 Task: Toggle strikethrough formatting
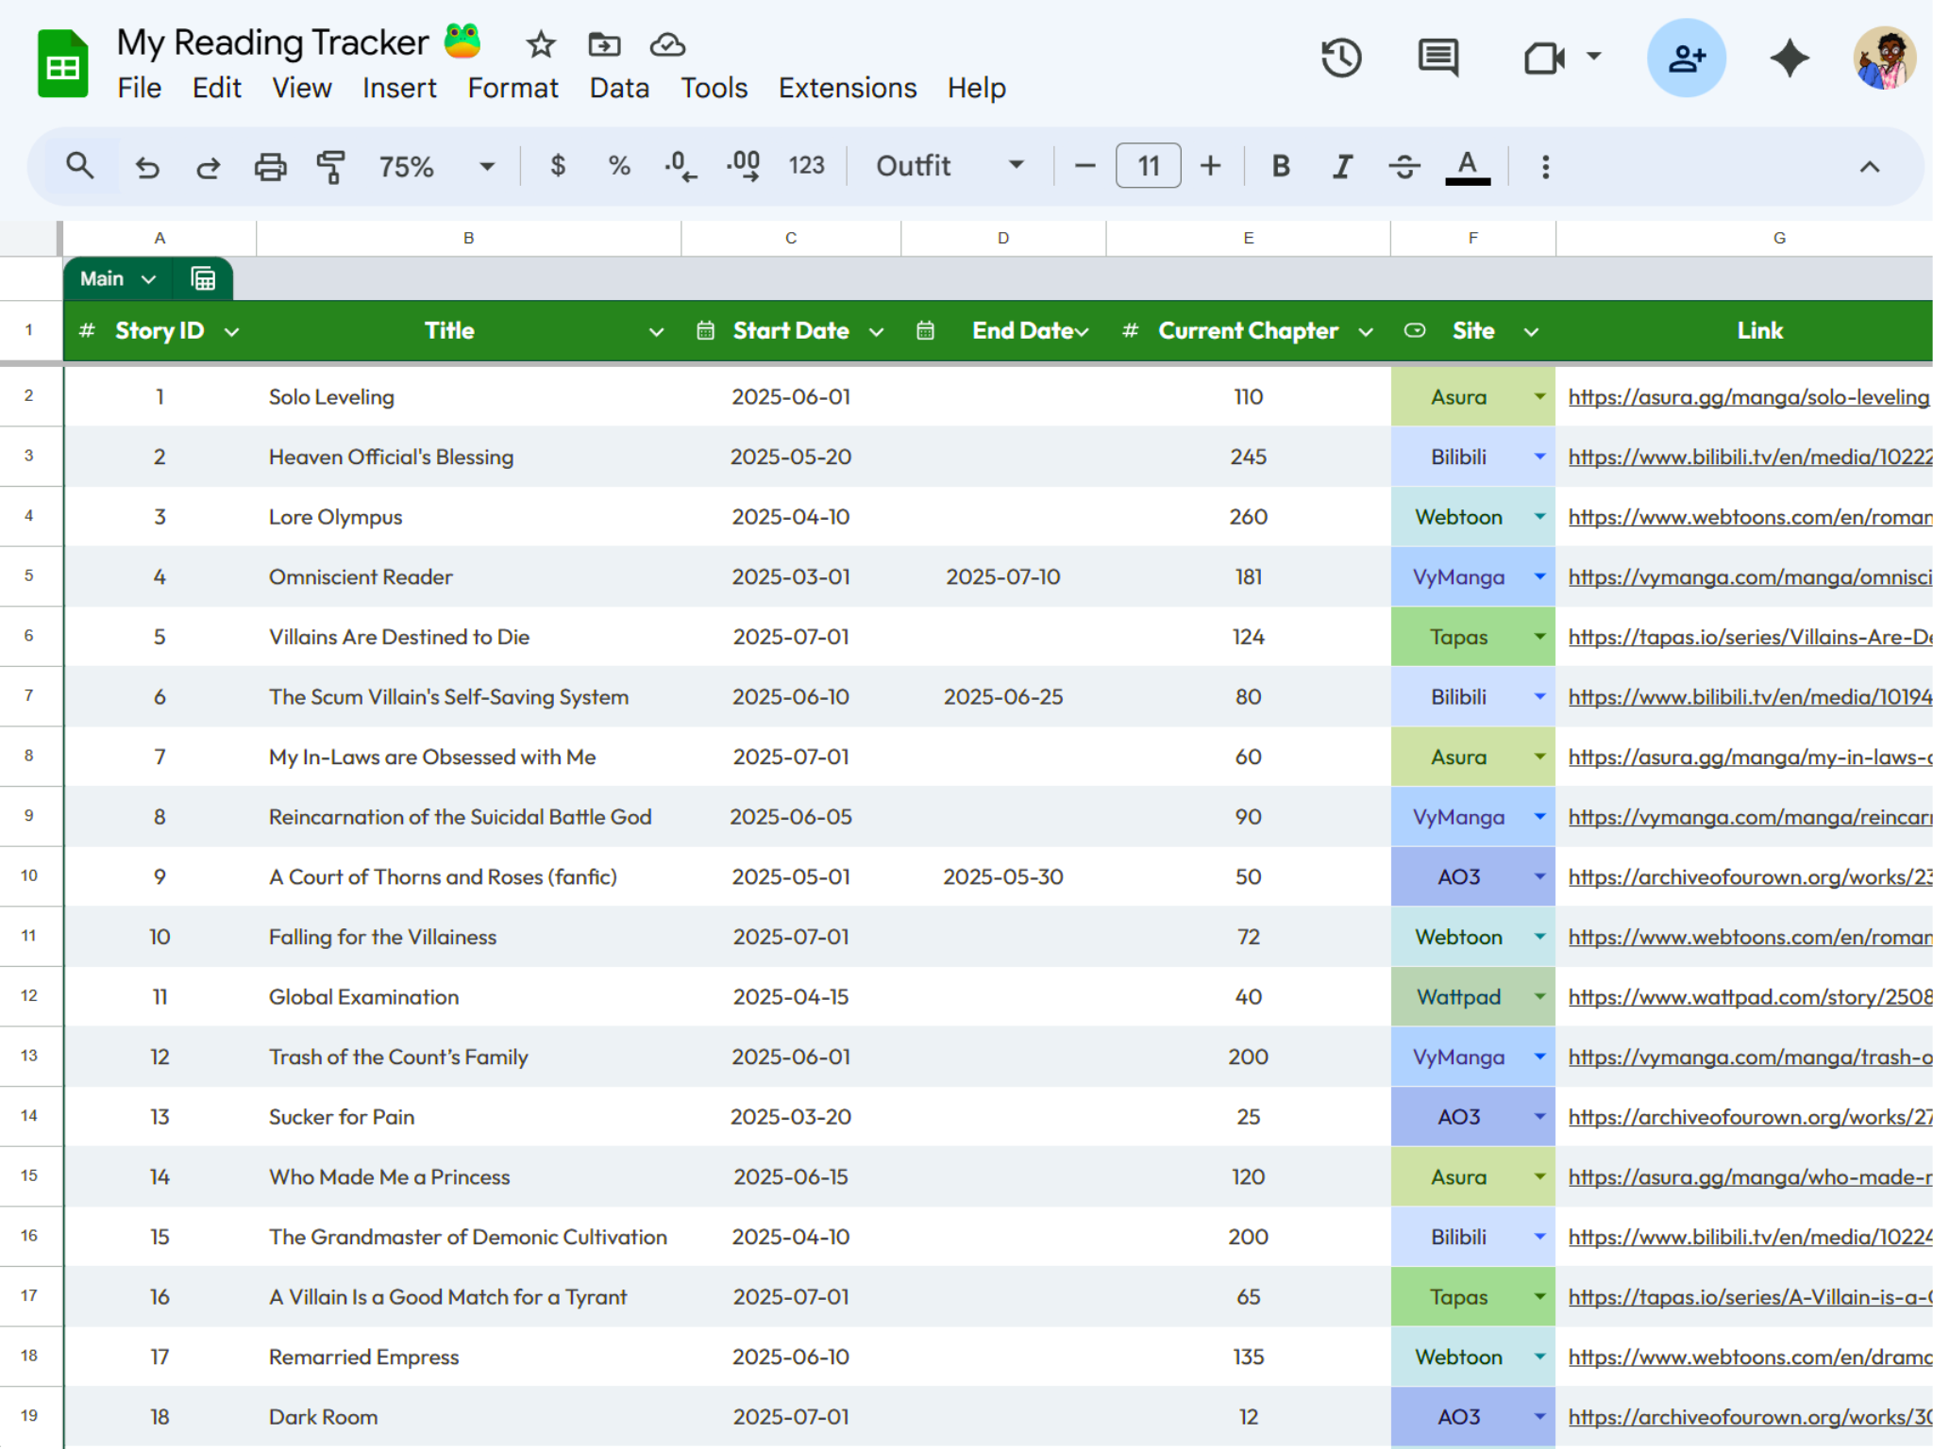point(1404,165)
